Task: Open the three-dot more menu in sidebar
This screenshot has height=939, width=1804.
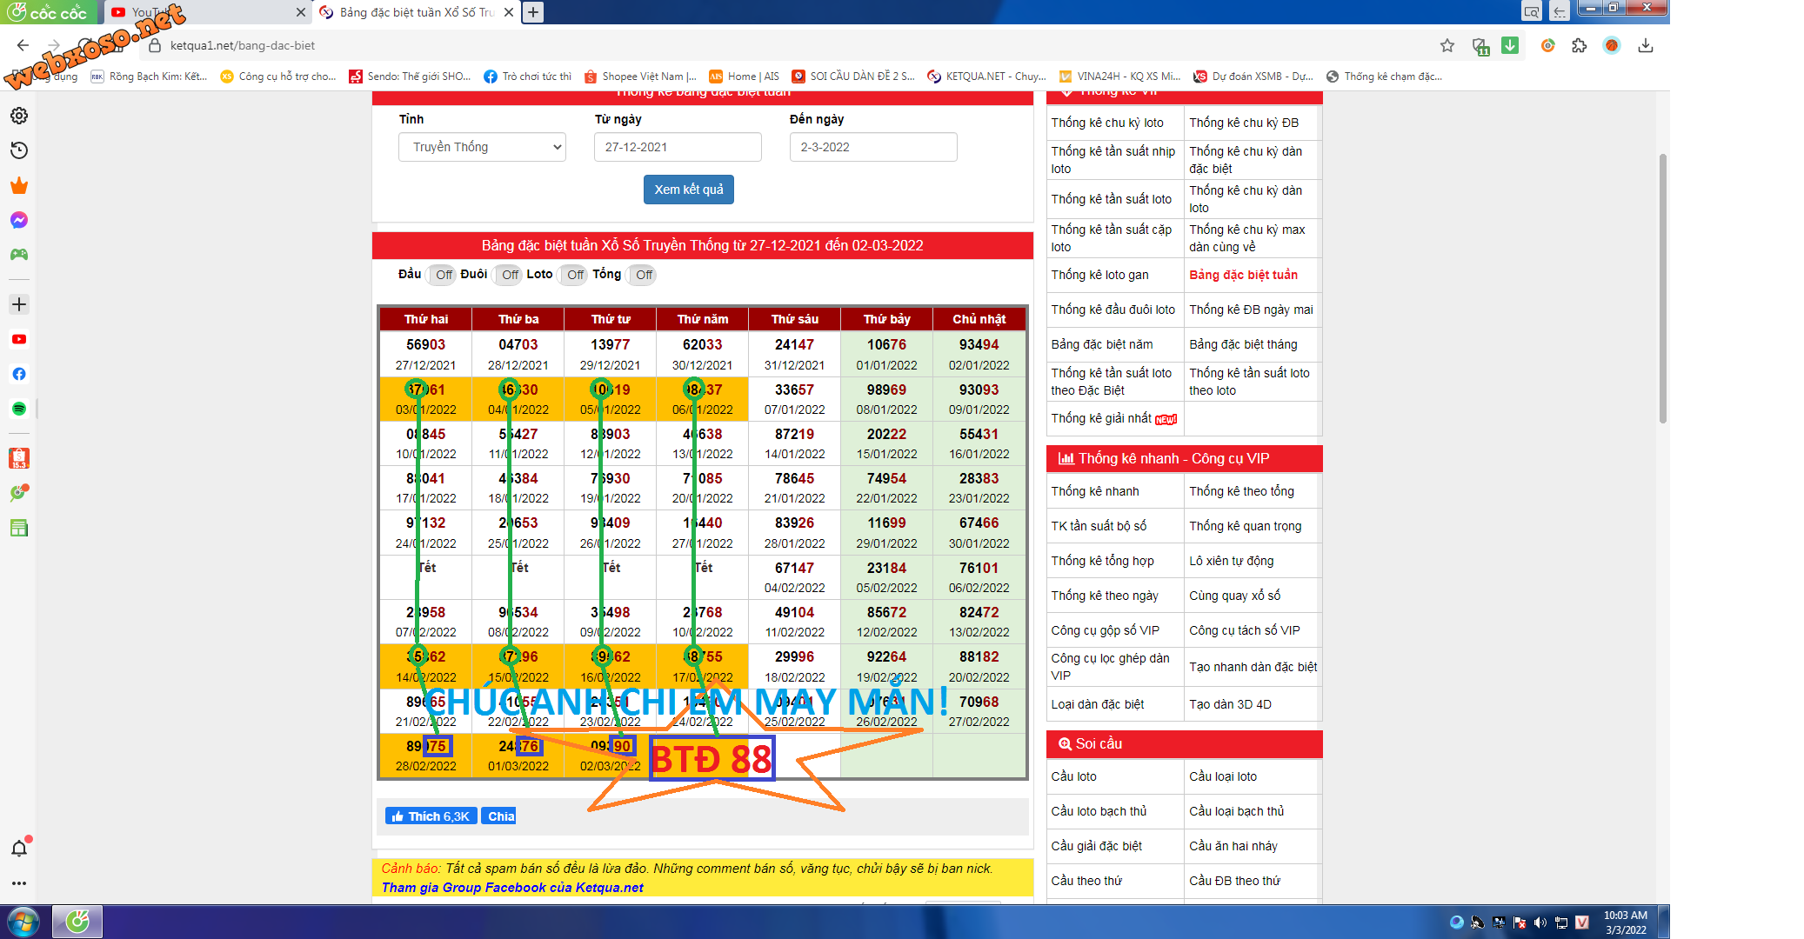Action: pos(19,883)
